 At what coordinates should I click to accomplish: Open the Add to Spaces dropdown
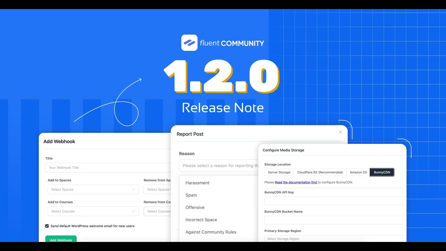tap(93, 189)
